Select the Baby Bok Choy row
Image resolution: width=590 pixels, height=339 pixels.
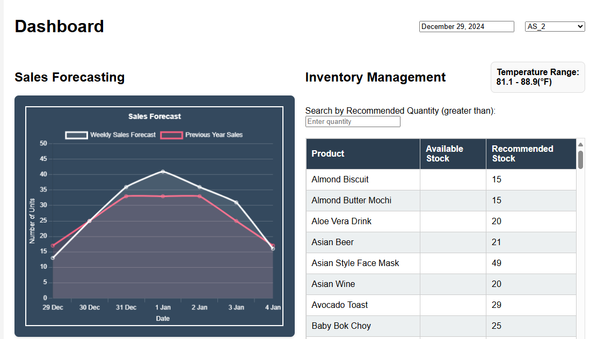click(x=341, y=326)
